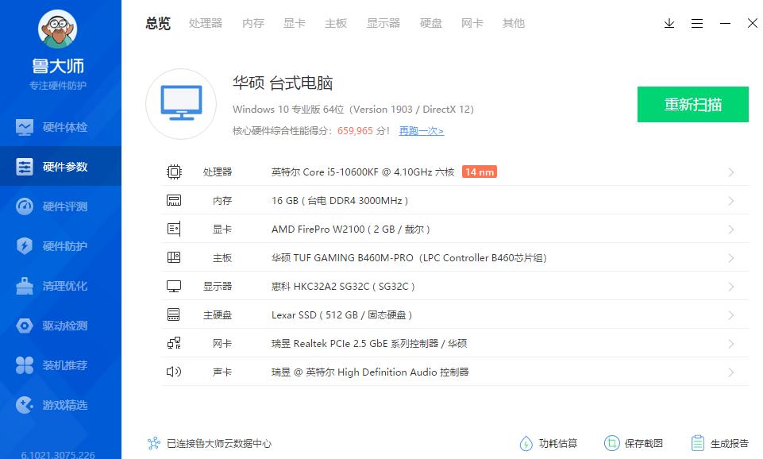763x459 pixels.
Task: Expand the 显卡 row chevron
Action: (x=730, y=229)
